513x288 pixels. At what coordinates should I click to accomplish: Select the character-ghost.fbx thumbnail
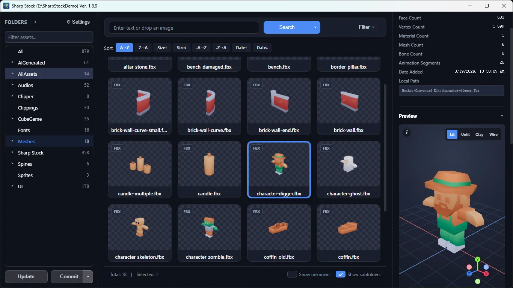(x=349, y=169)
